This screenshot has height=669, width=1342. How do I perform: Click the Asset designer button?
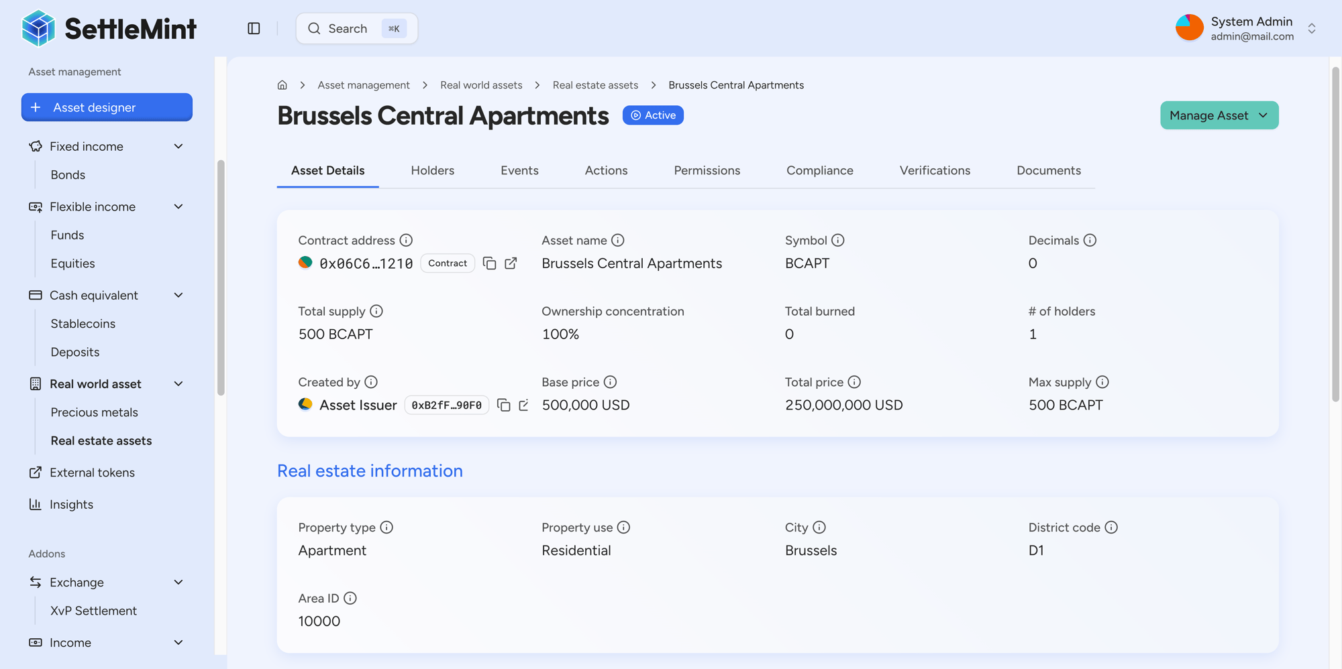[107, 107]
